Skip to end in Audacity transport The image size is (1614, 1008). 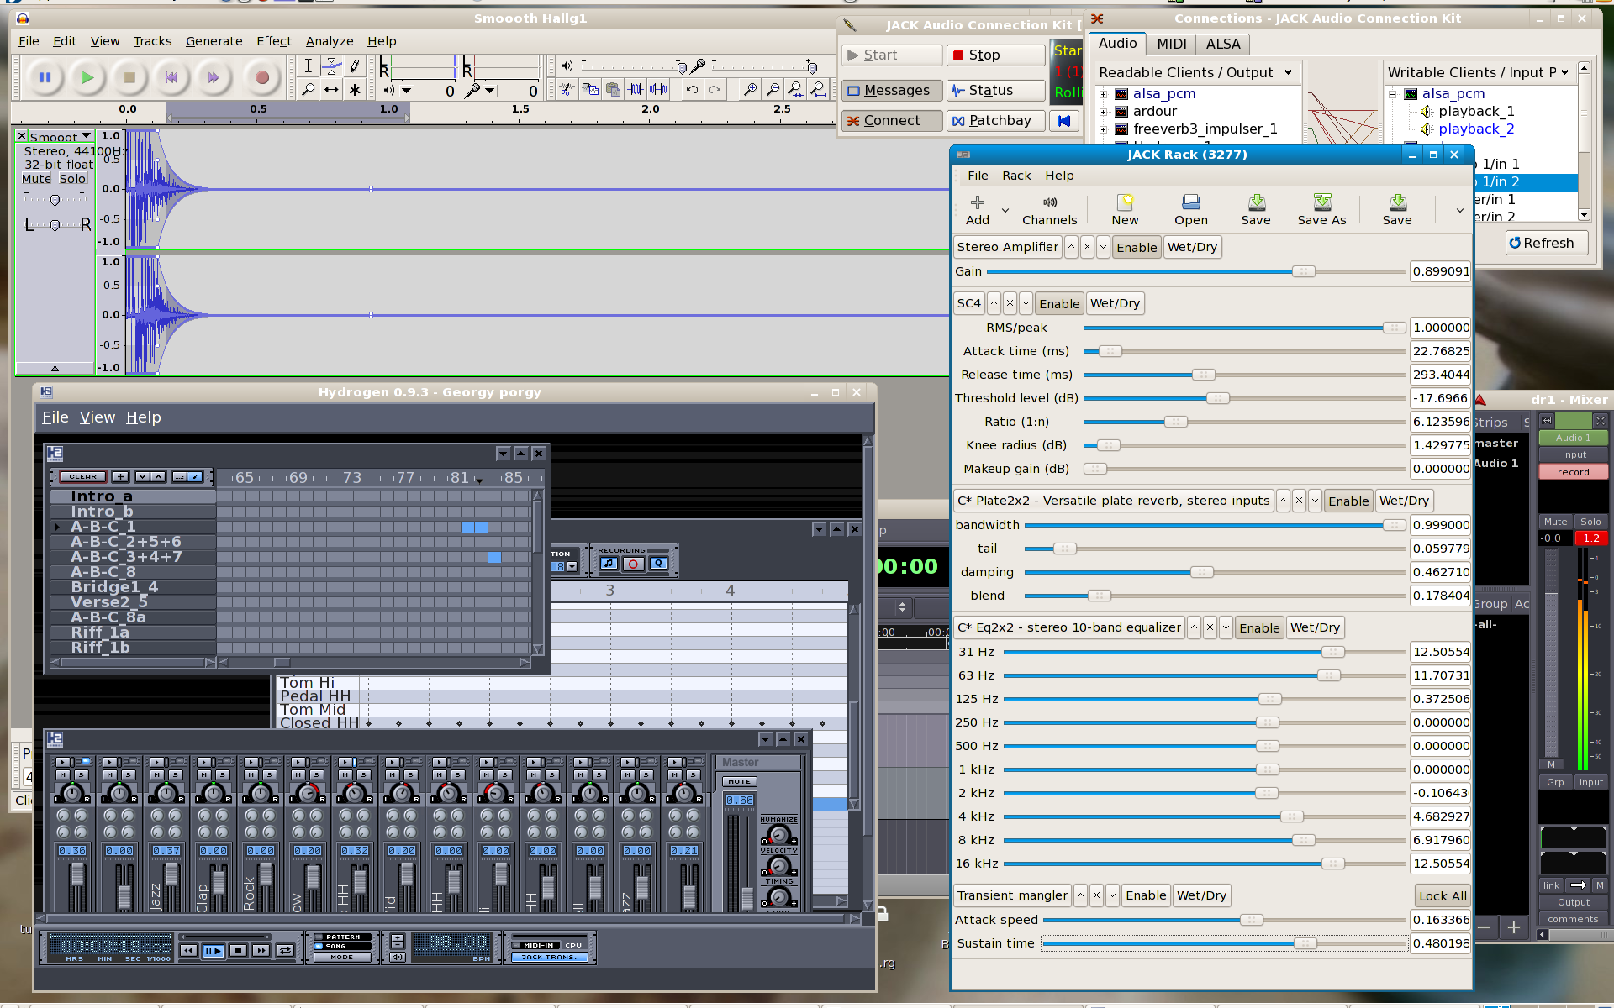pos(214,77)
